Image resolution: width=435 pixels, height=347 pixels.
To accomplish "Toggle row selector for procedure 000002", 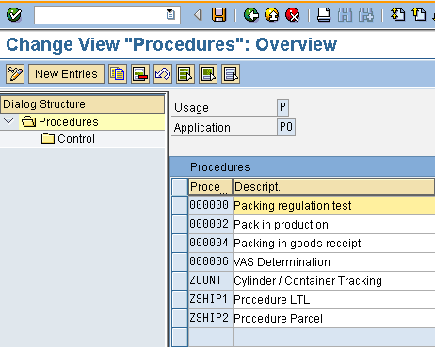I will [180, 225].
